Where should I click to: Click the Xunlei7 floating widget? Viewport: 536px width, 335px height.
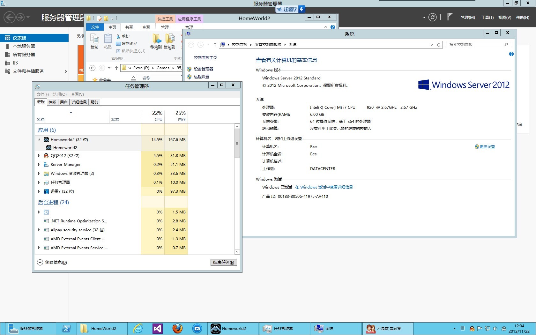tap(290, 9)
